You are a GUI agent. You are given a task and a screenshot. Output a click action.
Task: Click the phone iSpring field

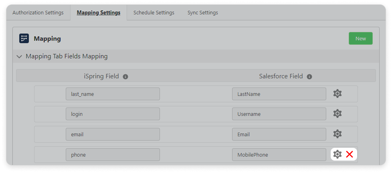pyautogui.click(x=113, y=155)
